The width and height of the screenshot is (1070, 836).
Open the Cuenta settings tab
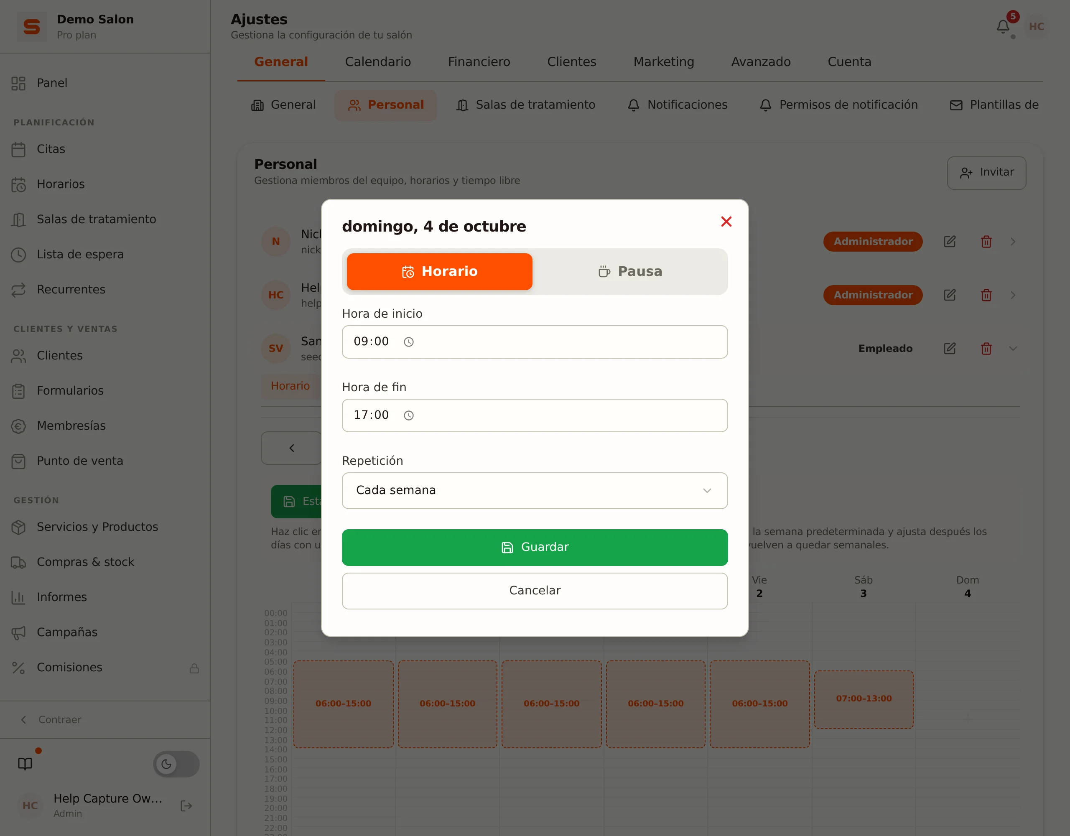(x=849, y=62)
